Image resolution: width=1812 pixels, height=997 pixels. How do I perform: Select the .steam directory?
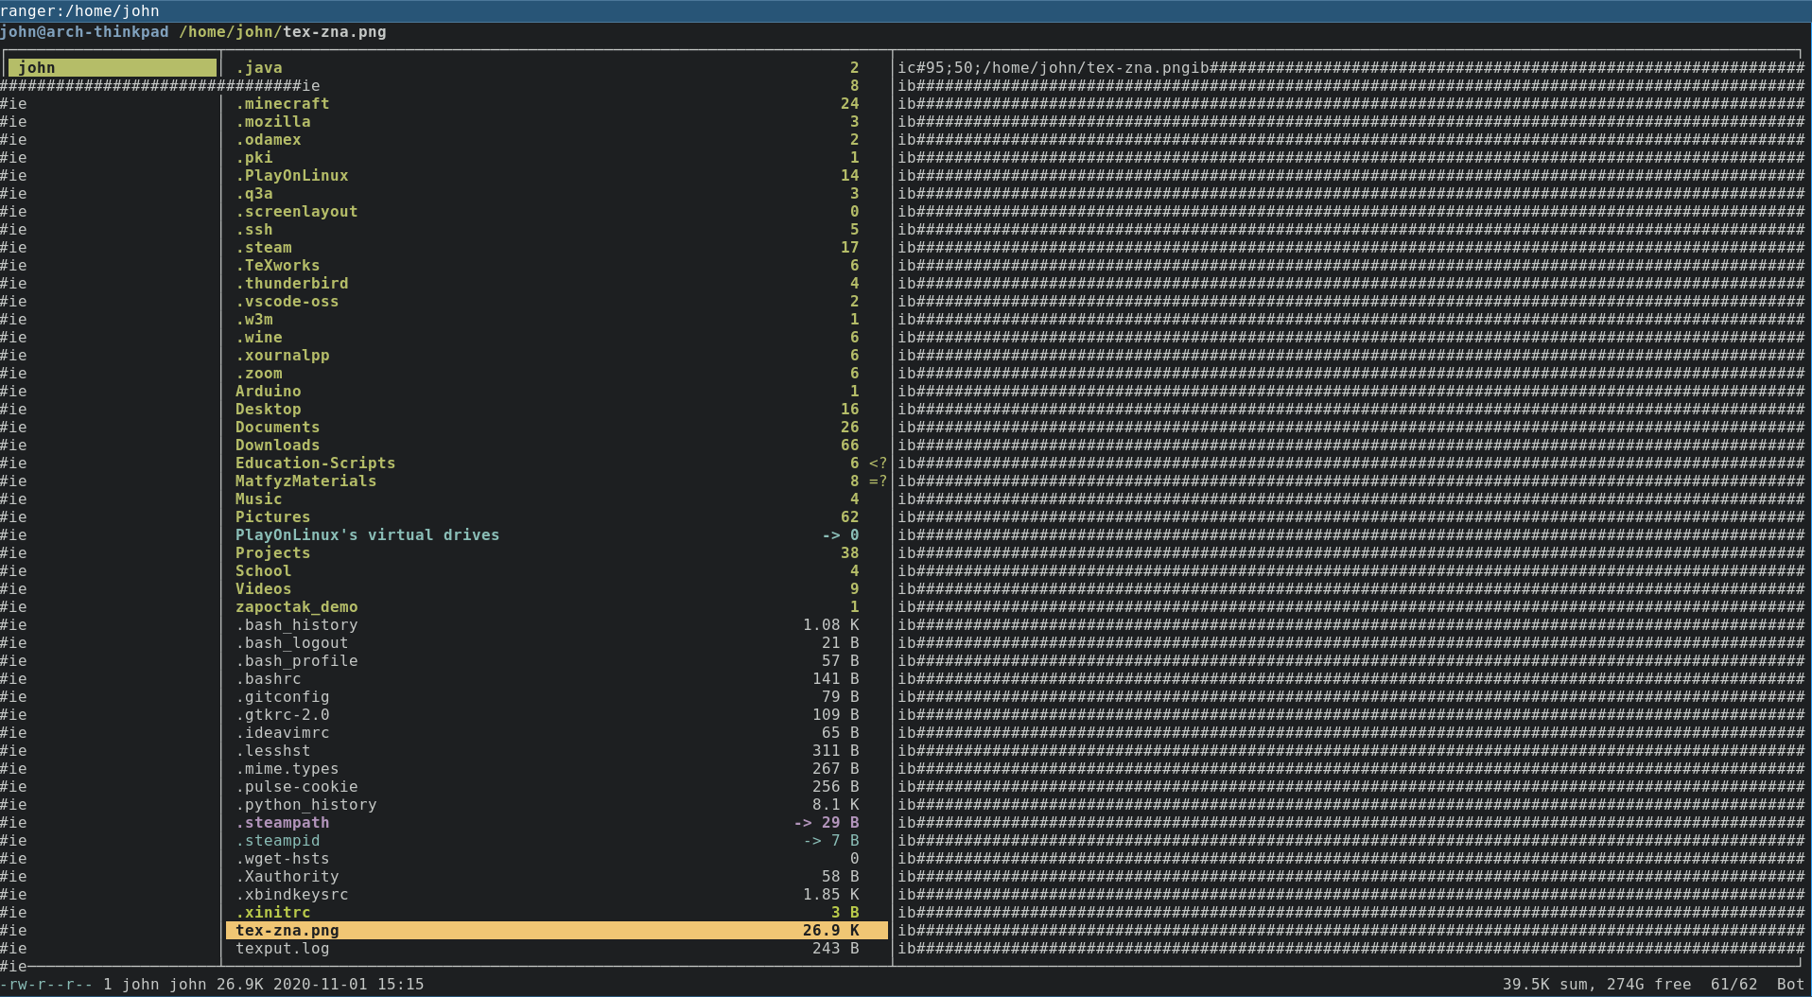pyautogui.click(x=556, y=247)
